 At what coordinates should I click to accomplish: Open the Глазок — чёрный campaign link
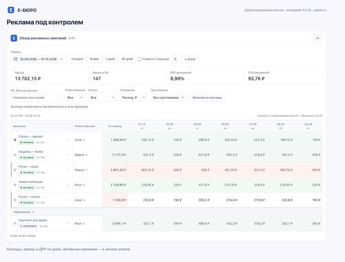(31, 137)
